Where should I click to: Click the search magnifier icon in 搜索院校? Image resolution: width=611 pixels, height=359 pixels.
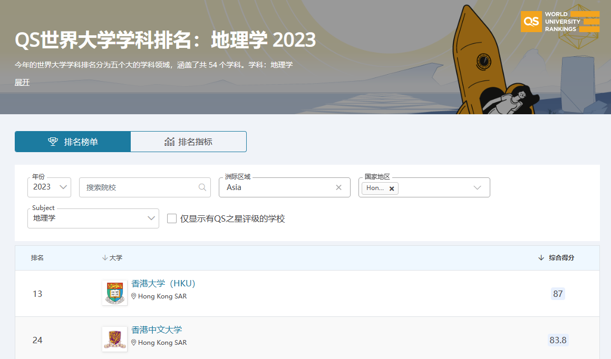(202, 187)
